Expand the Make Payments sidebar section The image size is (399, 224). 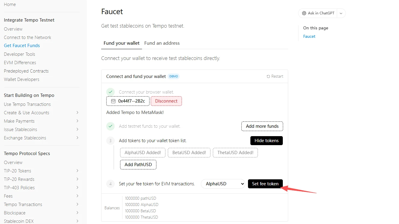[77, 121]
